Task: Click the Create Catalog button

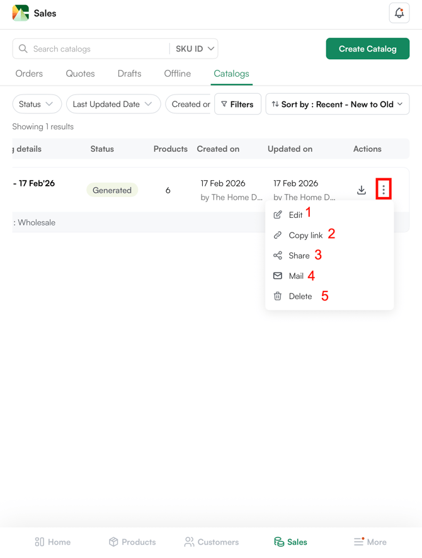Action: click(x=367, y=48)
